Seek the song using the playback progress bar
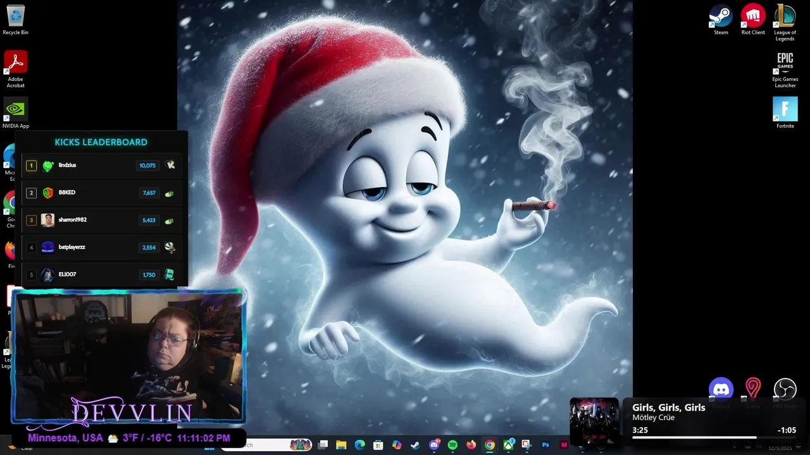Image resolution: width=810 pixels, height=455 pixels. pyautogui.click(x=714, y=437)
